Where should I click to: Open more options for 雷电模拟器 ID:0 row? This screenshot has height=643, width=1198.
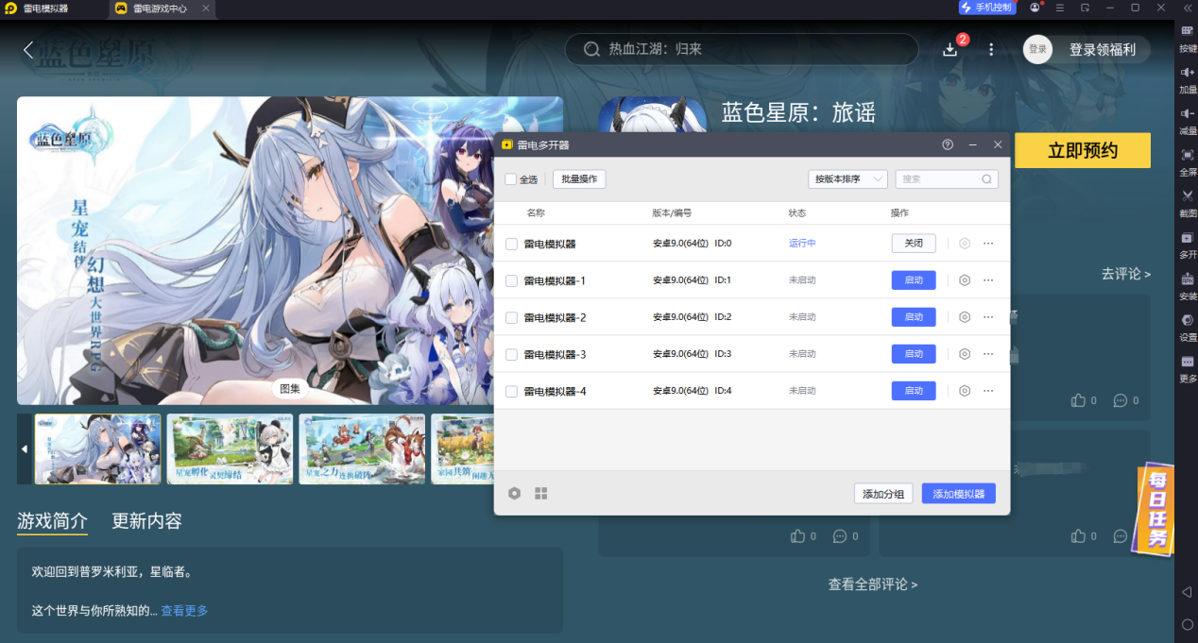click(x=988, y=244)
